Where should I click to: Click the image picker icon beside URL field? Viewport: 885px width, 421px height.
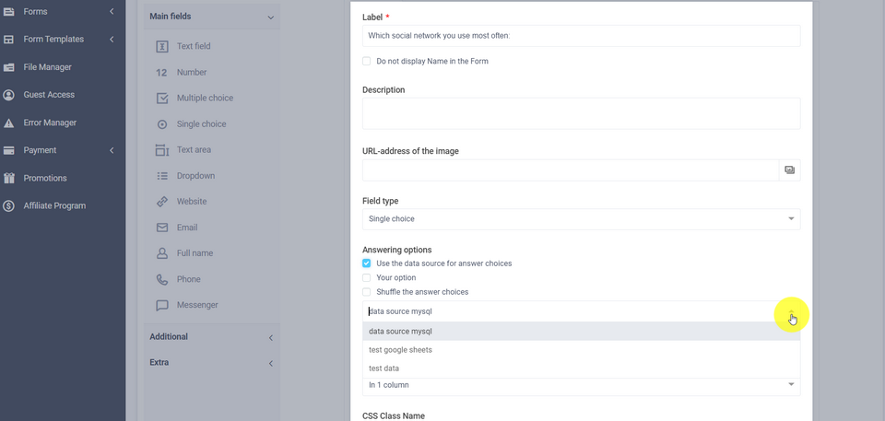(x=789, y=170)
